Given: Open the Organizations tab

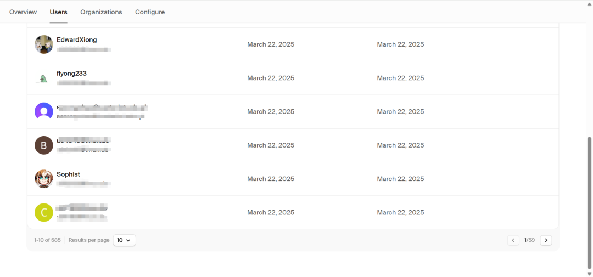Looking at the screenshot, I should pyautogui.click(x=101, y=12).
